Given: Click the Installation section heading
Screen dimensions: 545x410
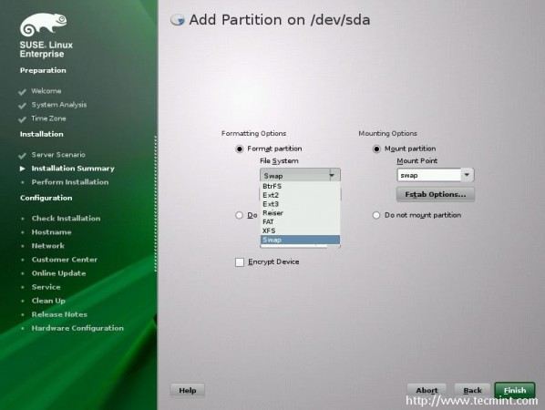Looking at the screenshot, I should [x=42, y=134].
